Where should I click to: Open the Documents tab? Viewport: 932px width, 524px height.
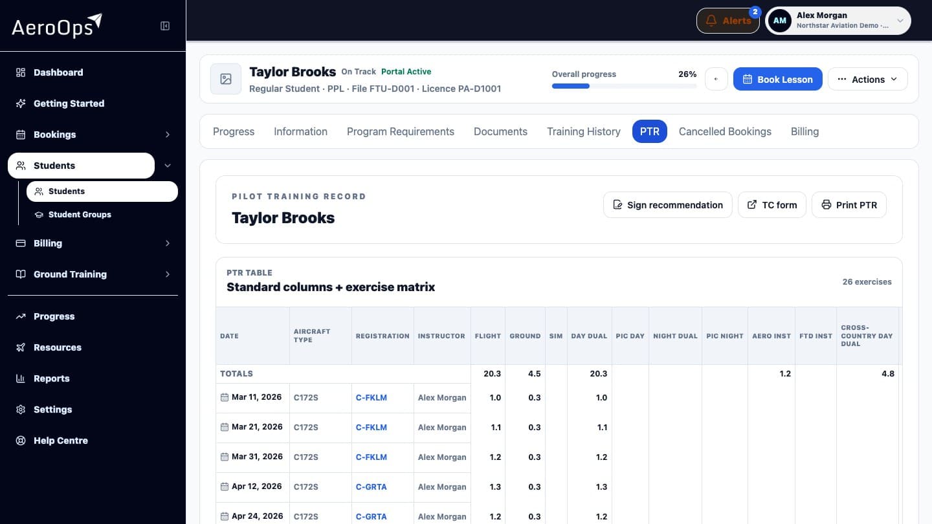click(500, 131)
